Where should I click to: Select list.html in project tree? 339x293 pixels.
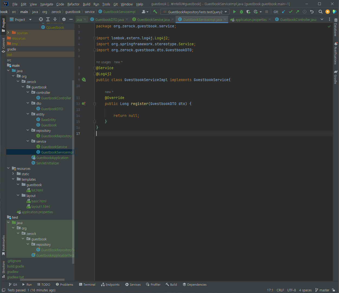35,190
